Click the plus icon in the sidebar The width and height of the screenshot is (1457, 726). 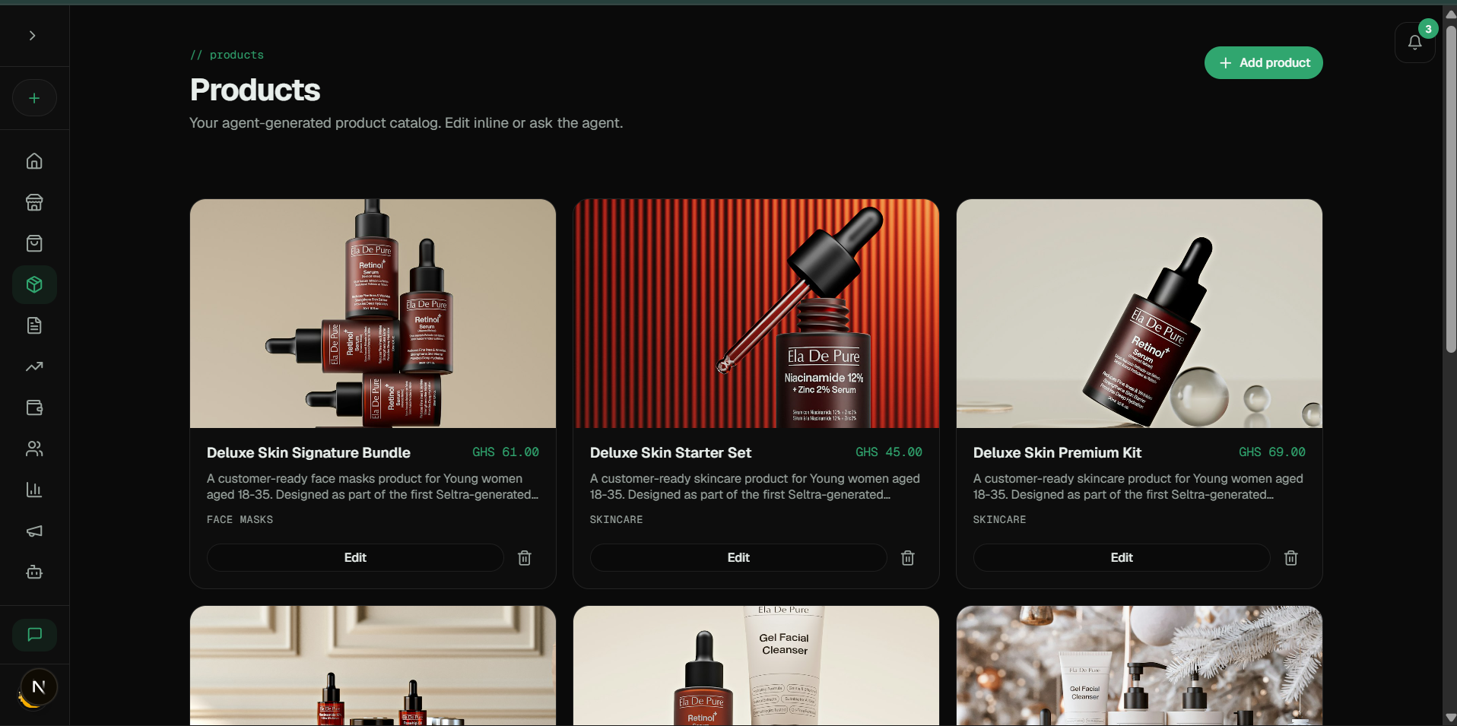pos(34,98)
